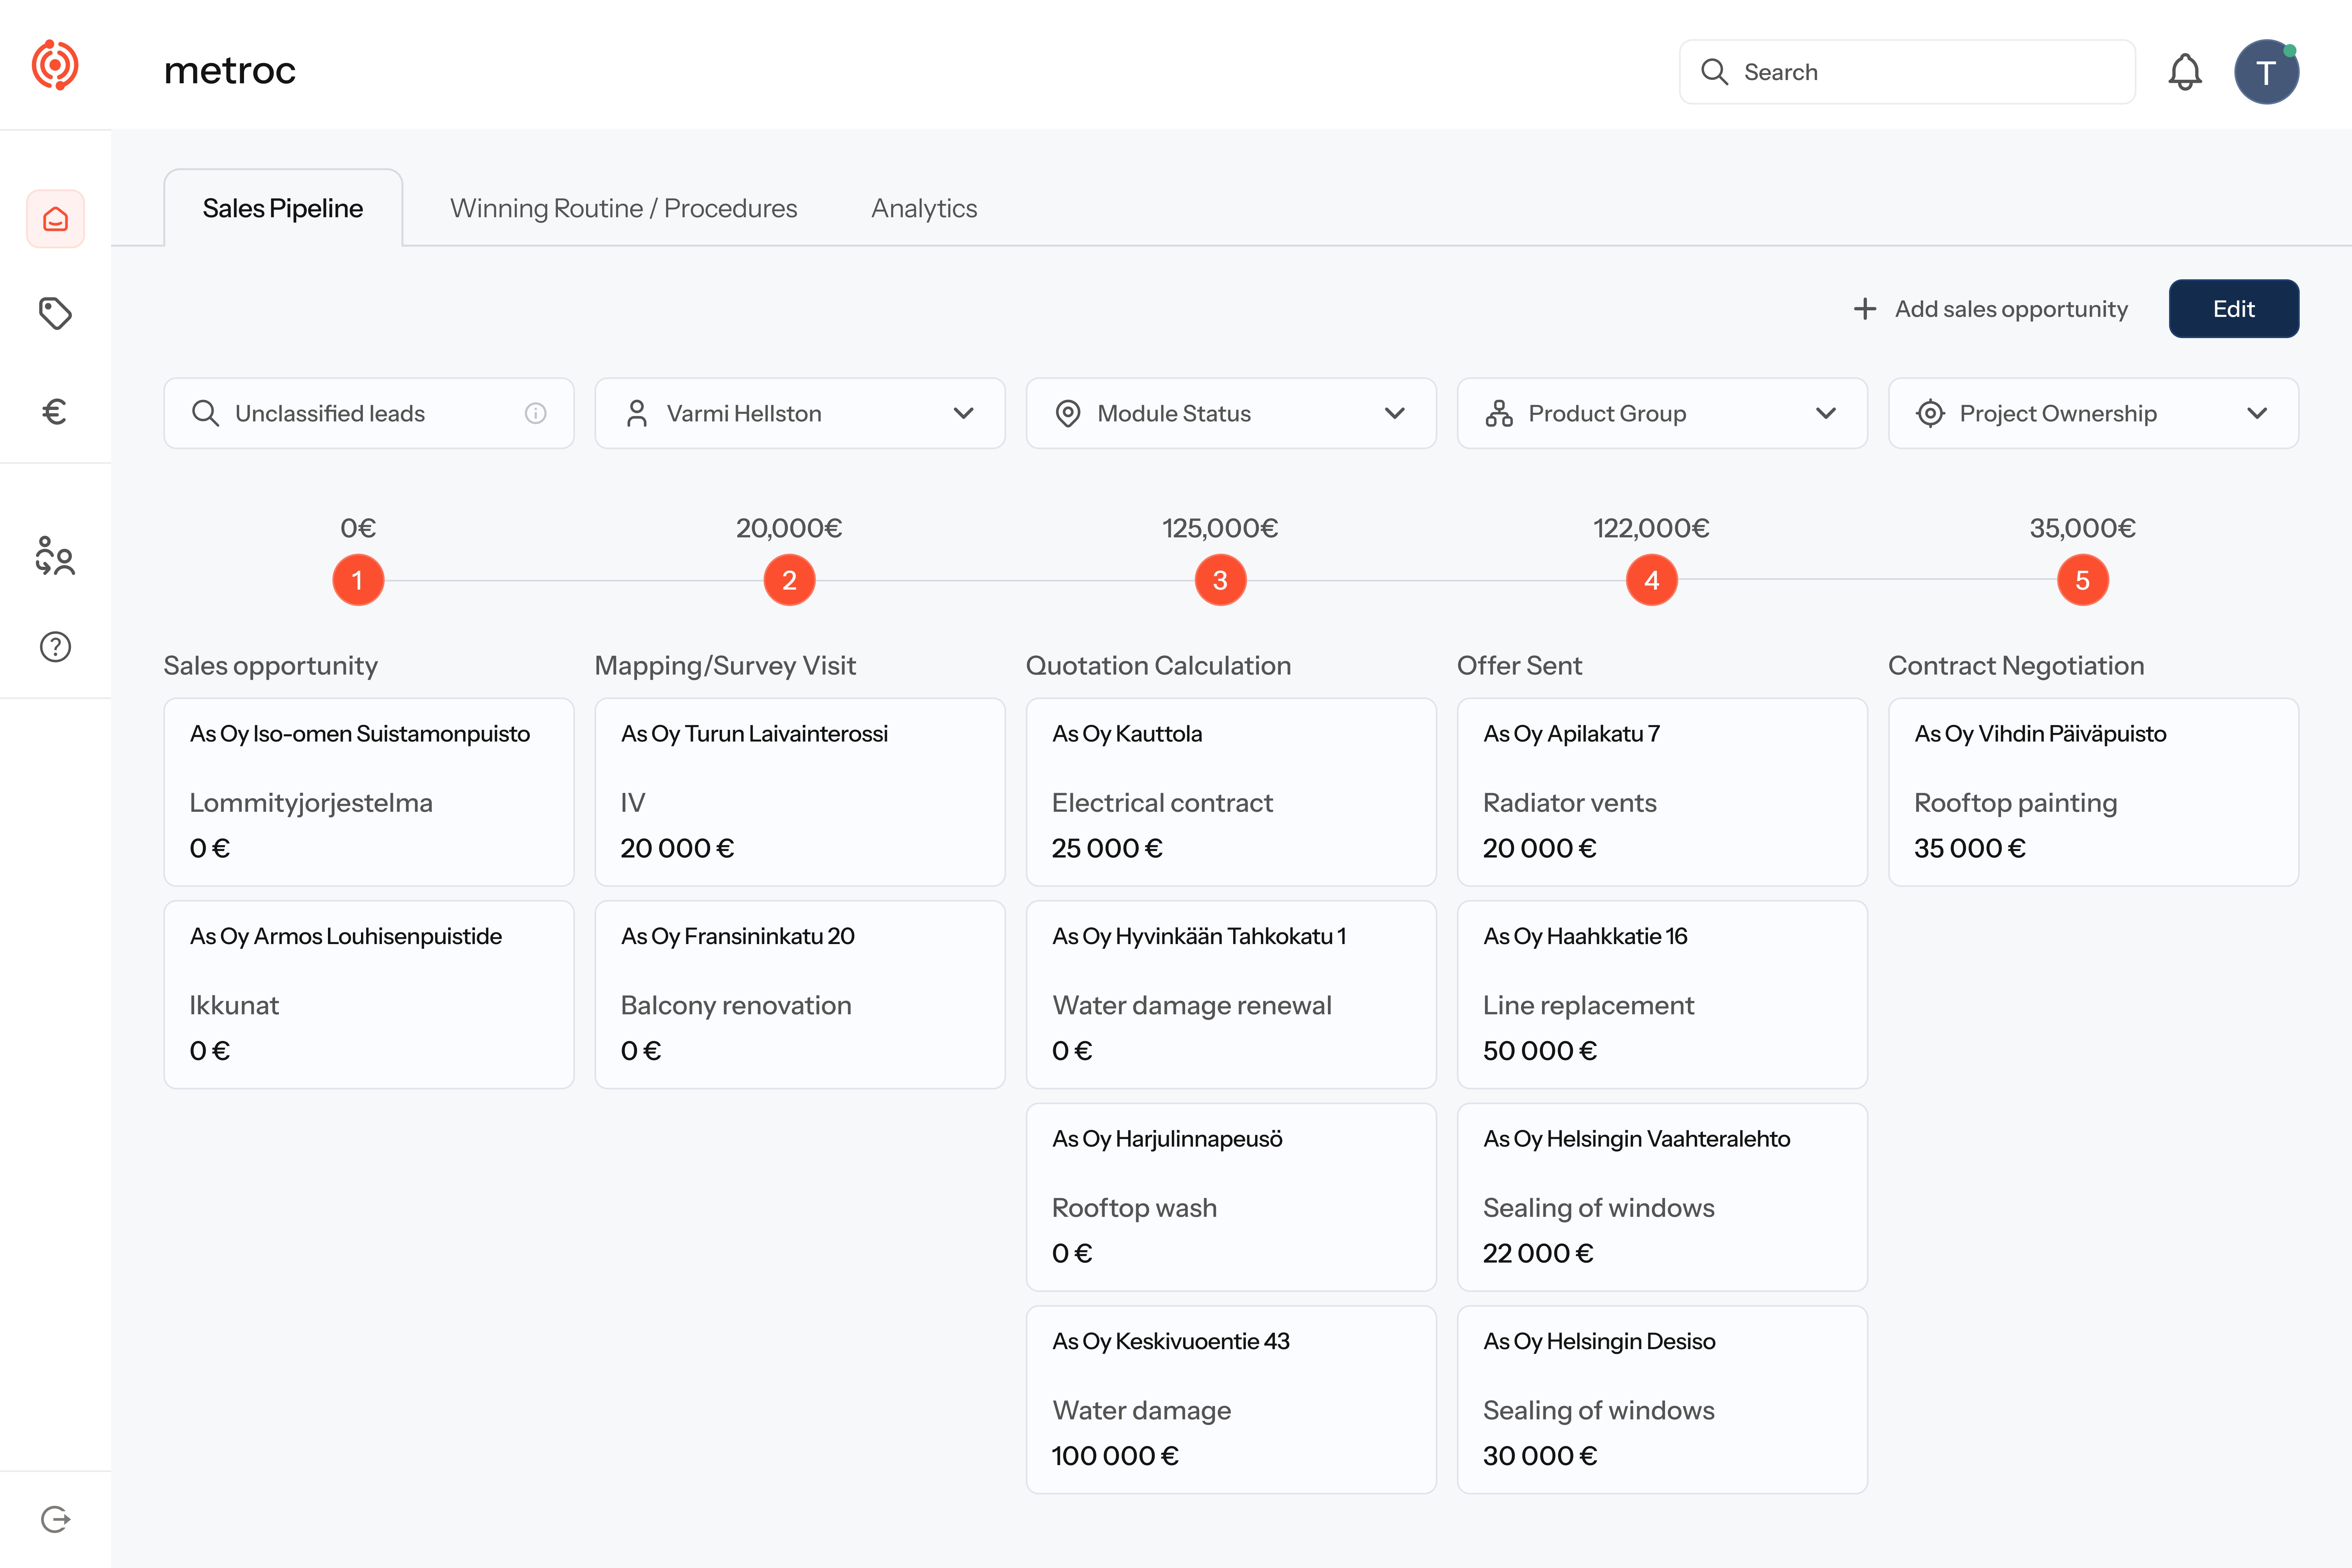Screen dimensions: 2352x1568
Task: Select pipeline stage marker 3
Action: pyautogui.click(x=1220, y=580)
